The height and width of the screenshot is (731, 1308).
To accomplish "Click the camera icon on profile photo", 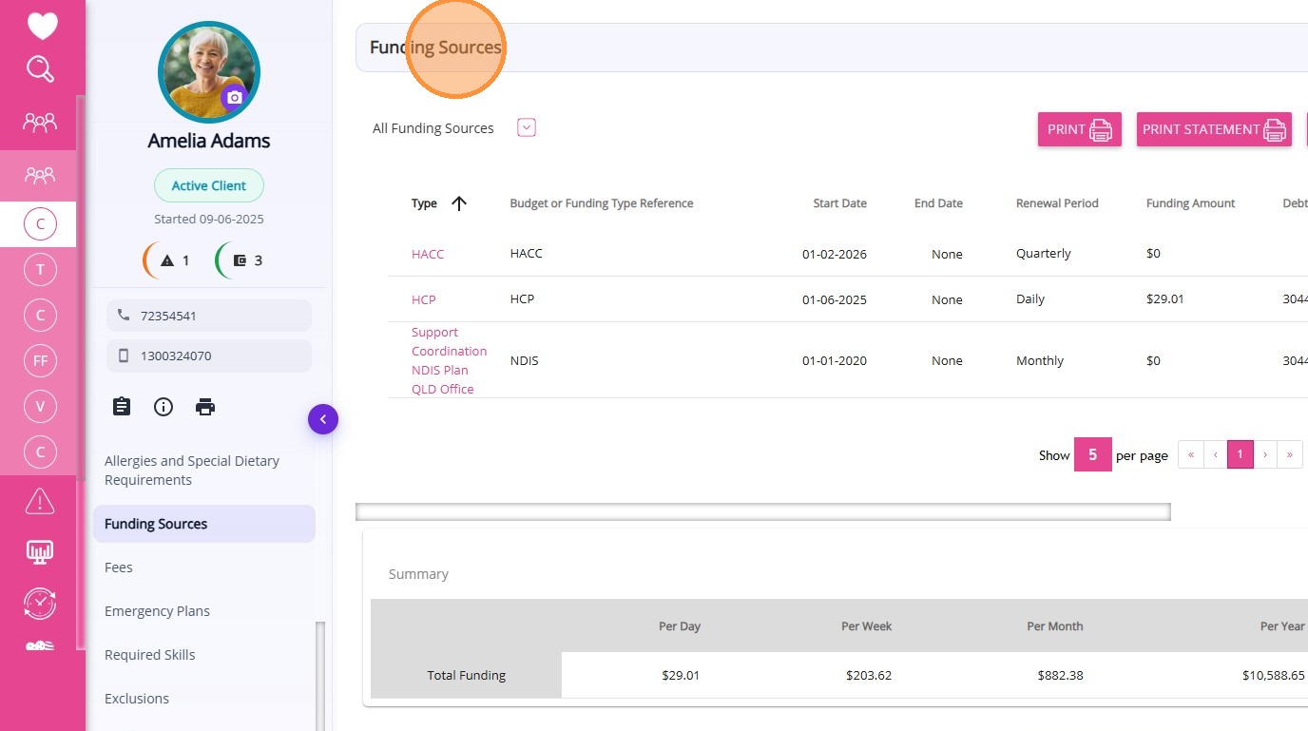I will click(234, 97).
